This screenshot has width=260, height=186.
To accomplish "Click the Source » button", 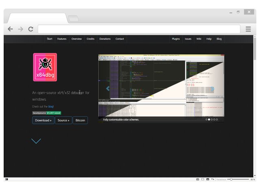I will (x=63, y=120).
